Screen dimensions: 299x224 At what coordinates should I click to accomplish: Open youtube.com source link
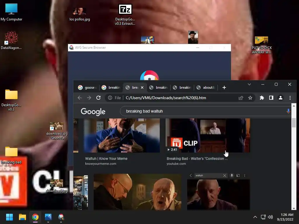(x=176, y=164)
